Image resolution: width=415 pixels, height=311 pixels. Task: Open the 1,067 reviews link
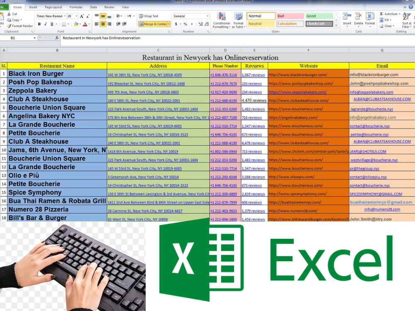253,75
